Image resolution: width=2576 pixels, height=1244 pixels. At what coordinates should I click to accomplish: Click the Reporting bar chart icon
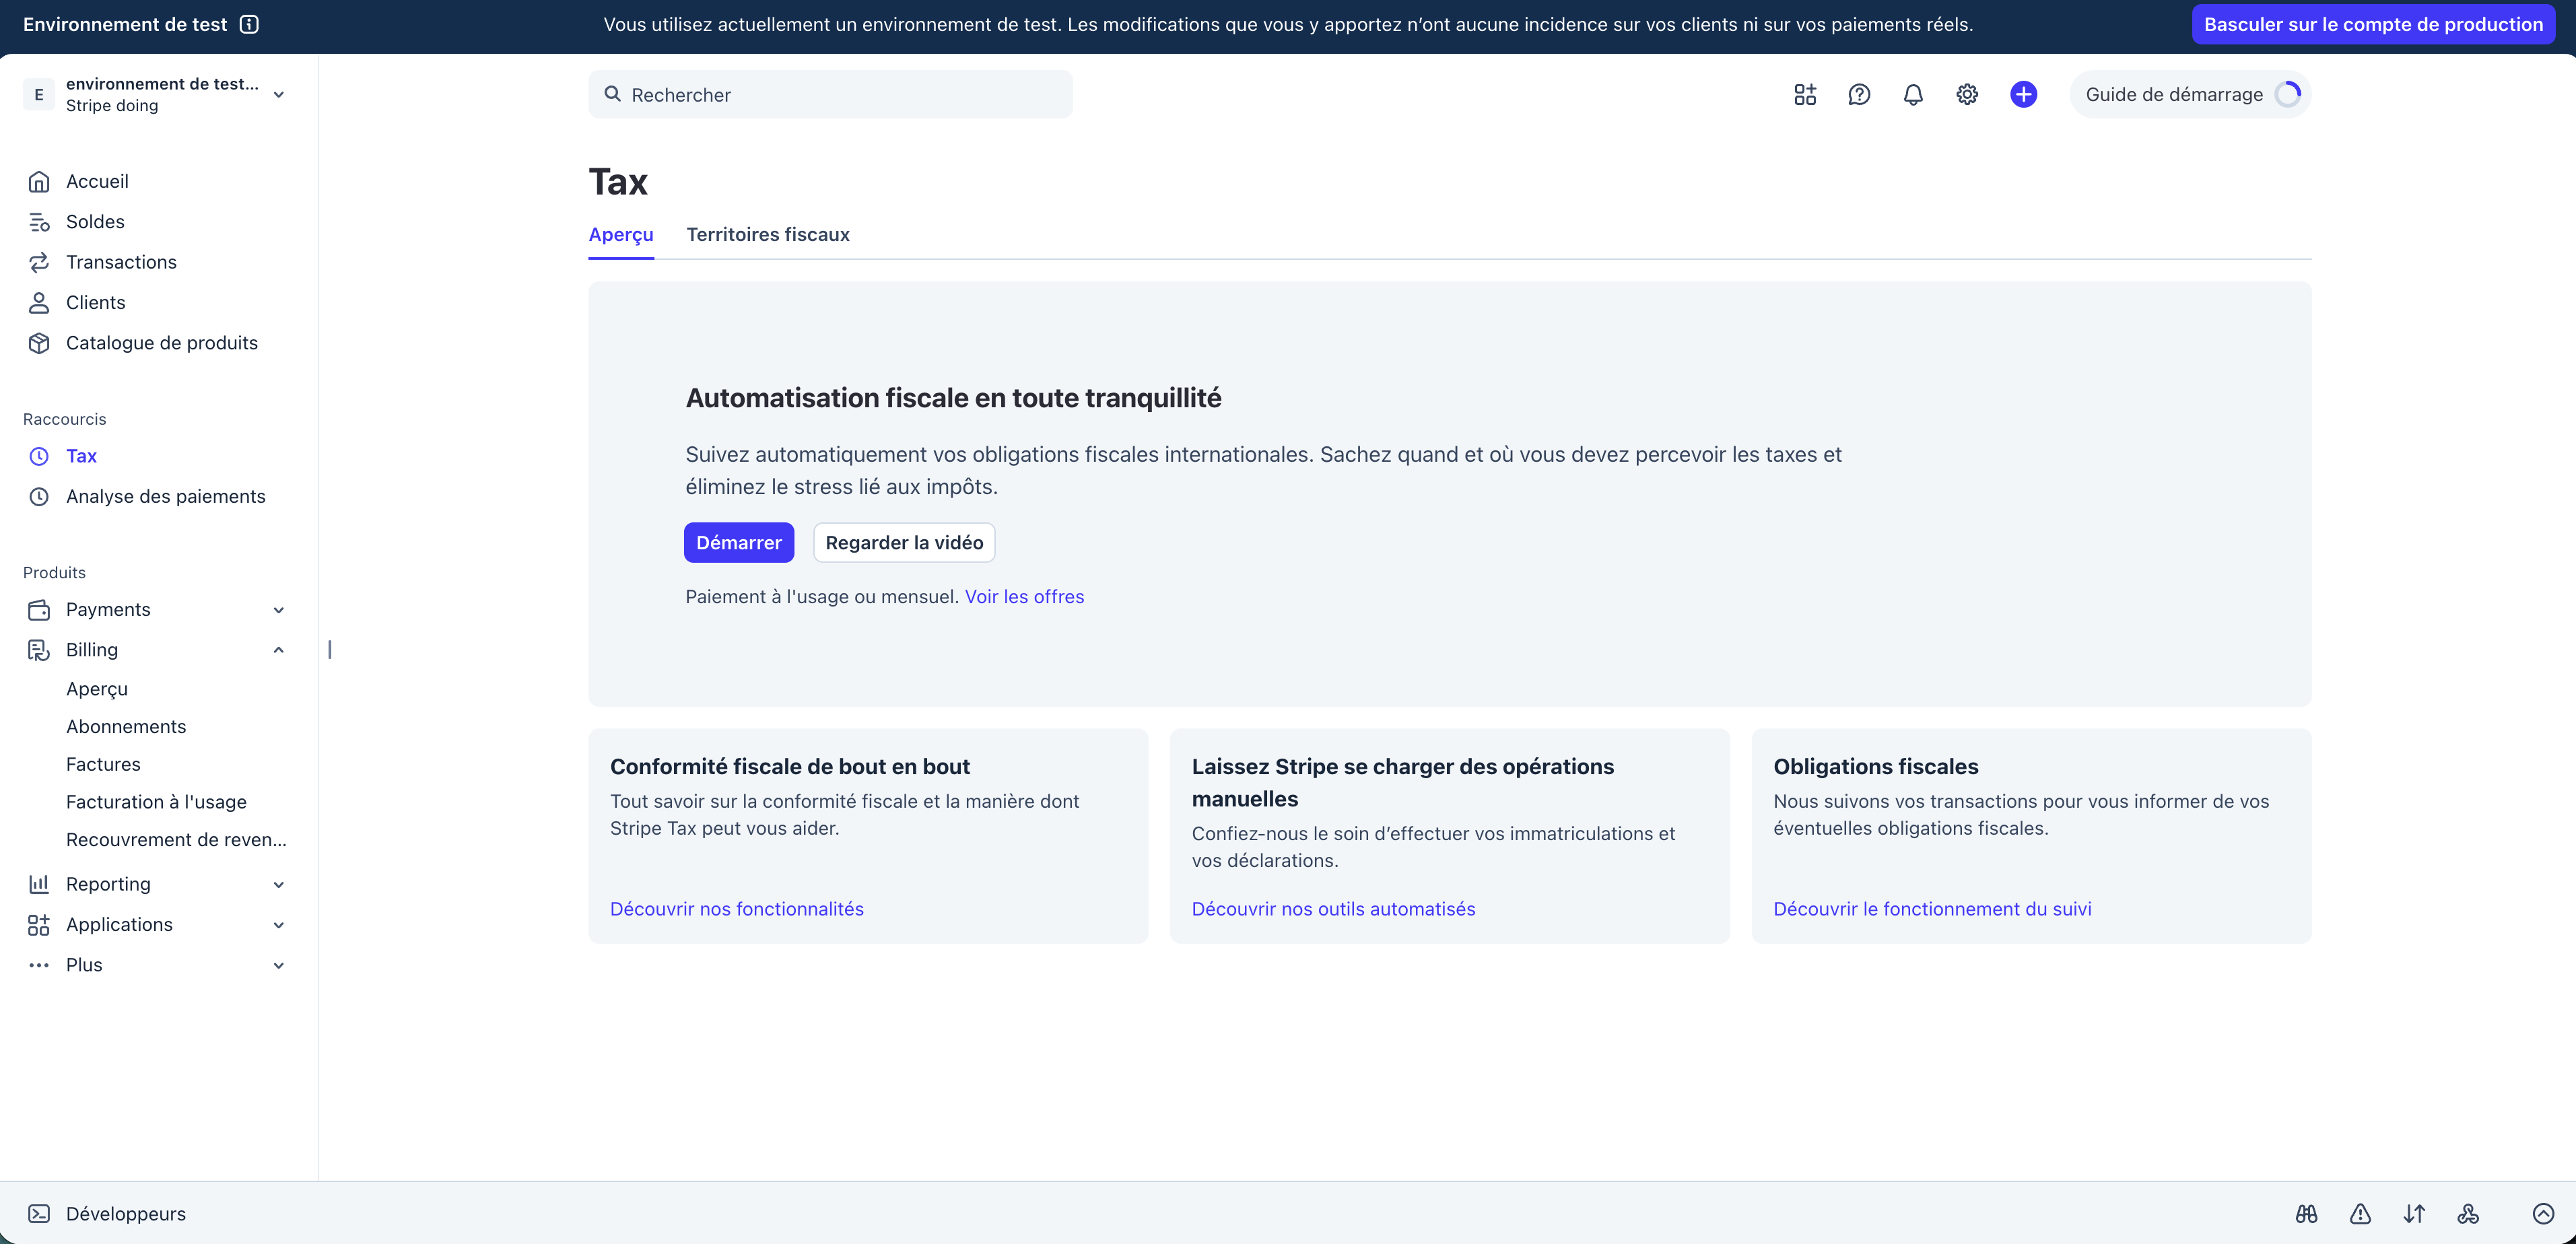39,884
